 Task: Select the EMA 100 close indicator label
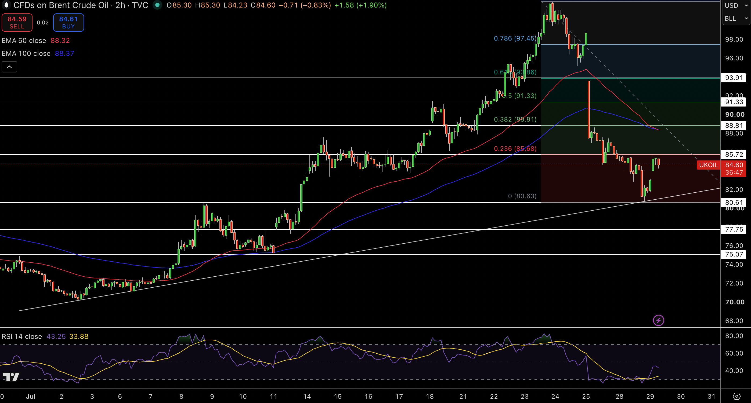point(26,53)
